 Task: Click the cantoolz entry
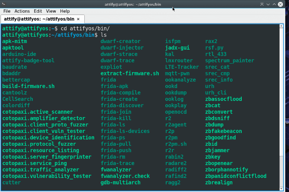[x=15, y=93]
